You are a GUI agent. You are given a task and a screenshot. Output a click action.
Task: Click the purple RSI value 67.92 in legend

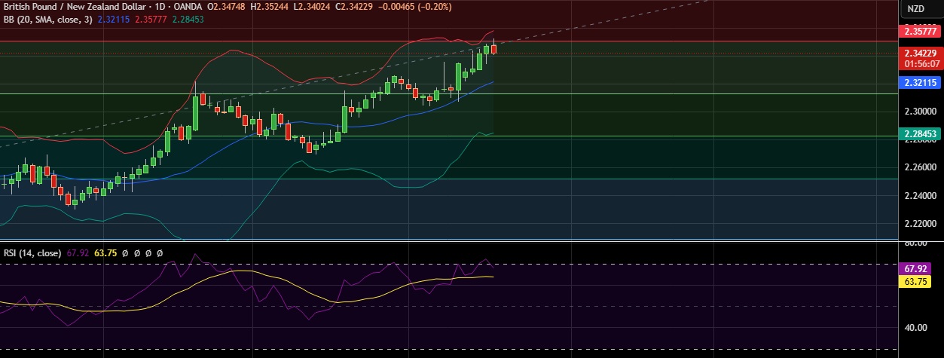click(78, 253)
